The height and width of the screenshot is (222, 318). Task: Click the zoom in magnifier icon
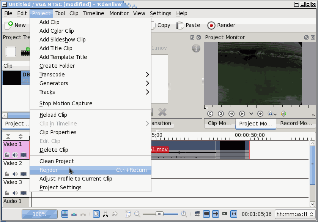tap(184, 214)
